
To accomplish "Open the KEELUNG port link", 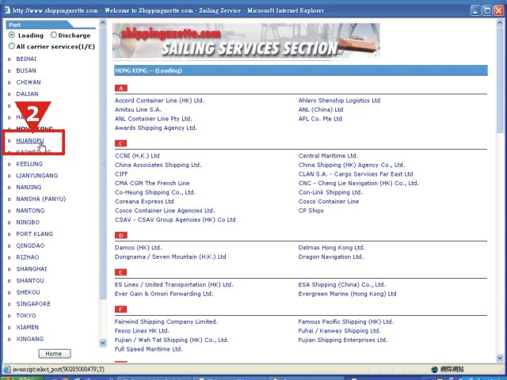I will 29,164.
